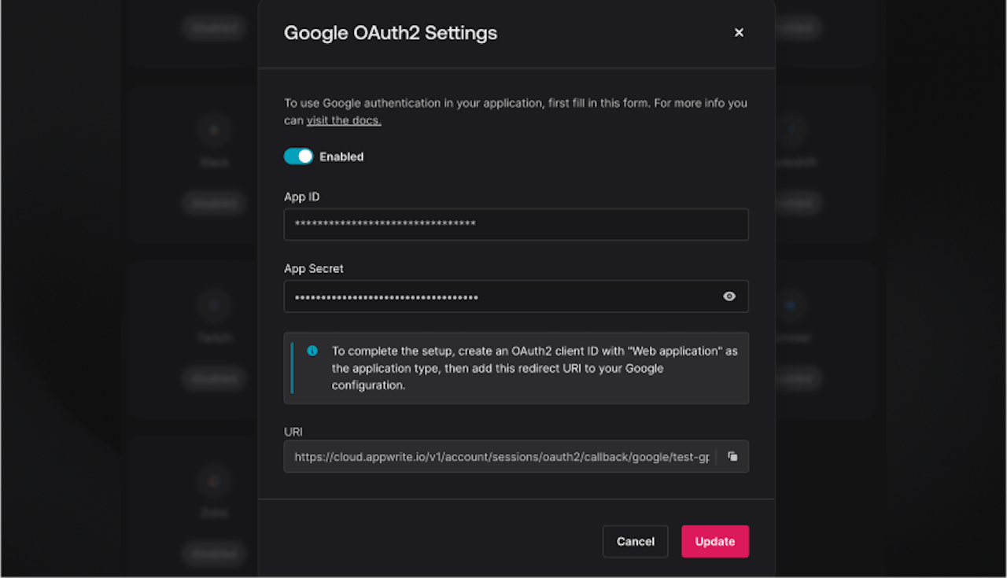Click the blurred Slack provider icon
This screenshot has height=578, width=1007.
click(214, 131)
